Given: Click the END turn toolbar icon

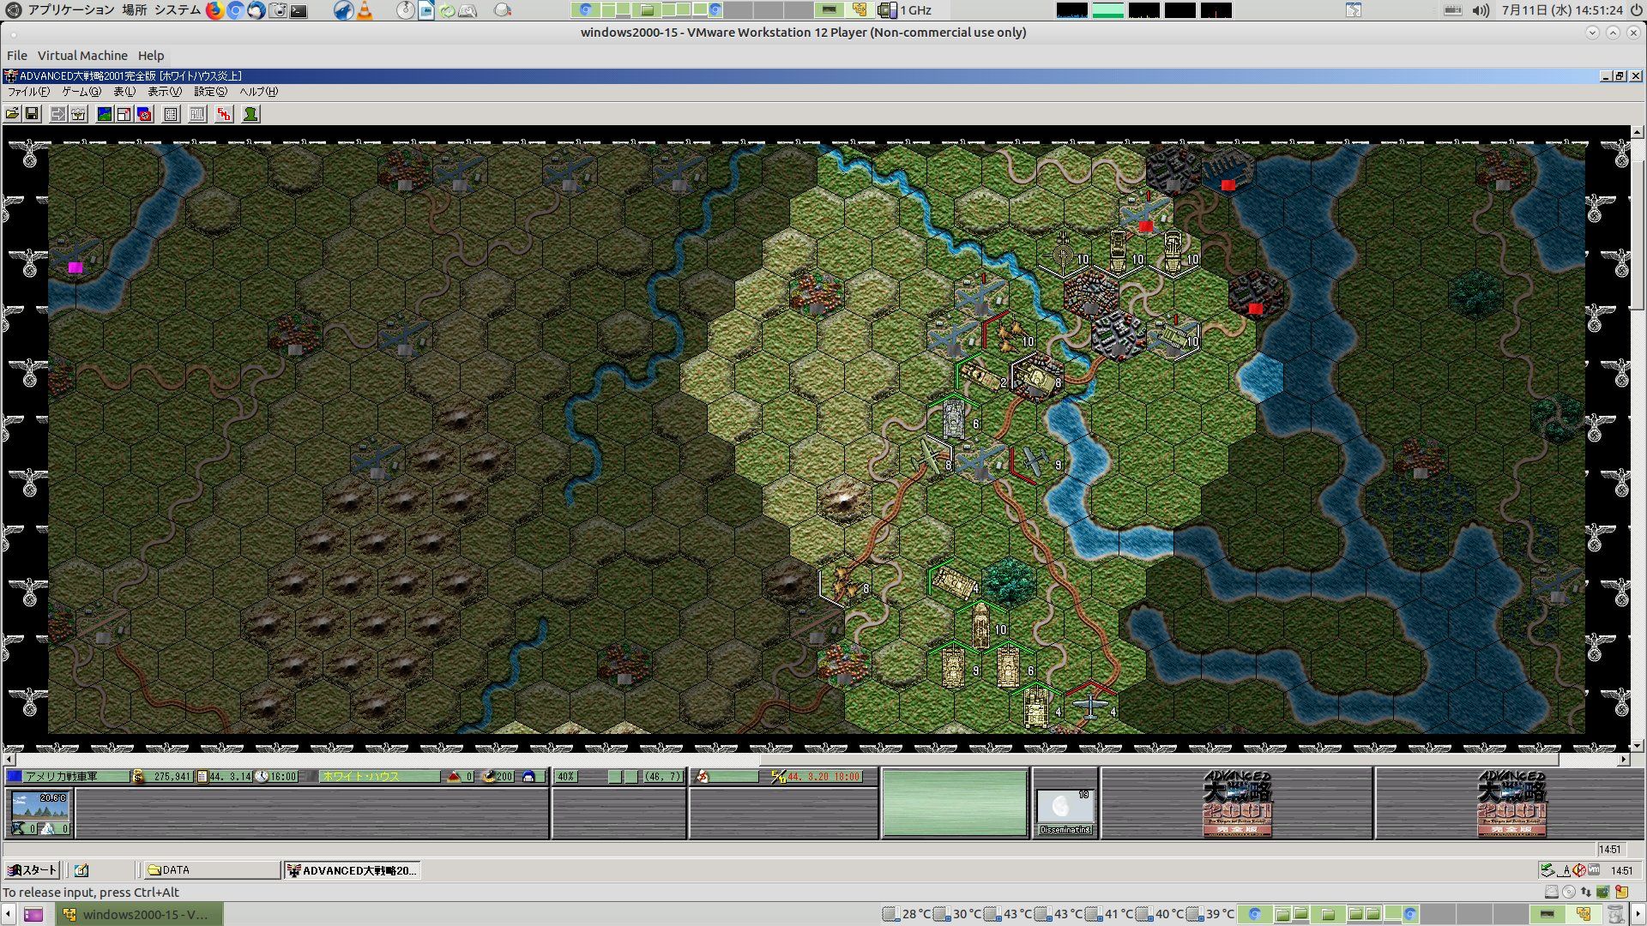Looking at the screenshot, I should click(x=224, y=114).
